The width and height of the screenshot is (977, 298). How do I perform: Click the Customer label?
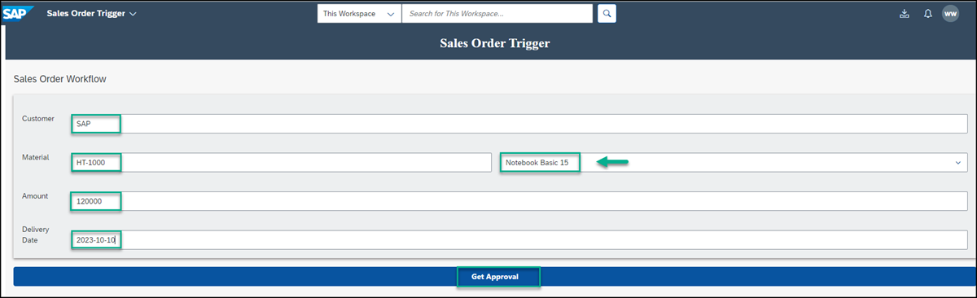click(x=38, y=119)
